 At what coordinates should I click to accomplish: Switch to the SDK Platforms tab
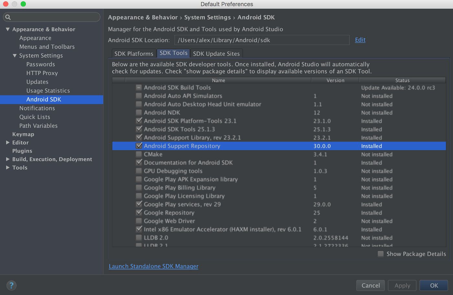tap(134, 53)
